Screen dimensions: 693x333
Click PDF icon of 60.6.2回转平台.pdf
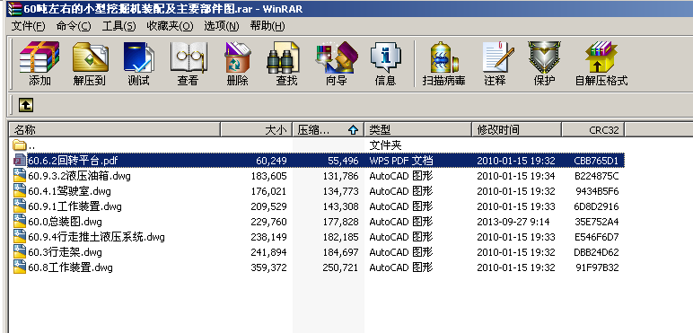(x=20, y=160)
